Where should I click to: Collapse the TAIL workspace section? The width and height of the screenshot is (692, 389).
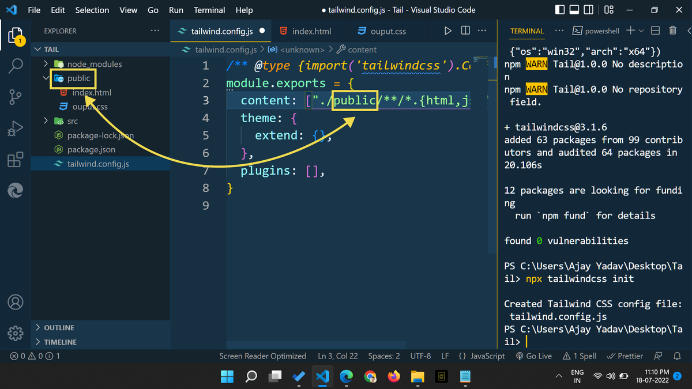[38, 50]
